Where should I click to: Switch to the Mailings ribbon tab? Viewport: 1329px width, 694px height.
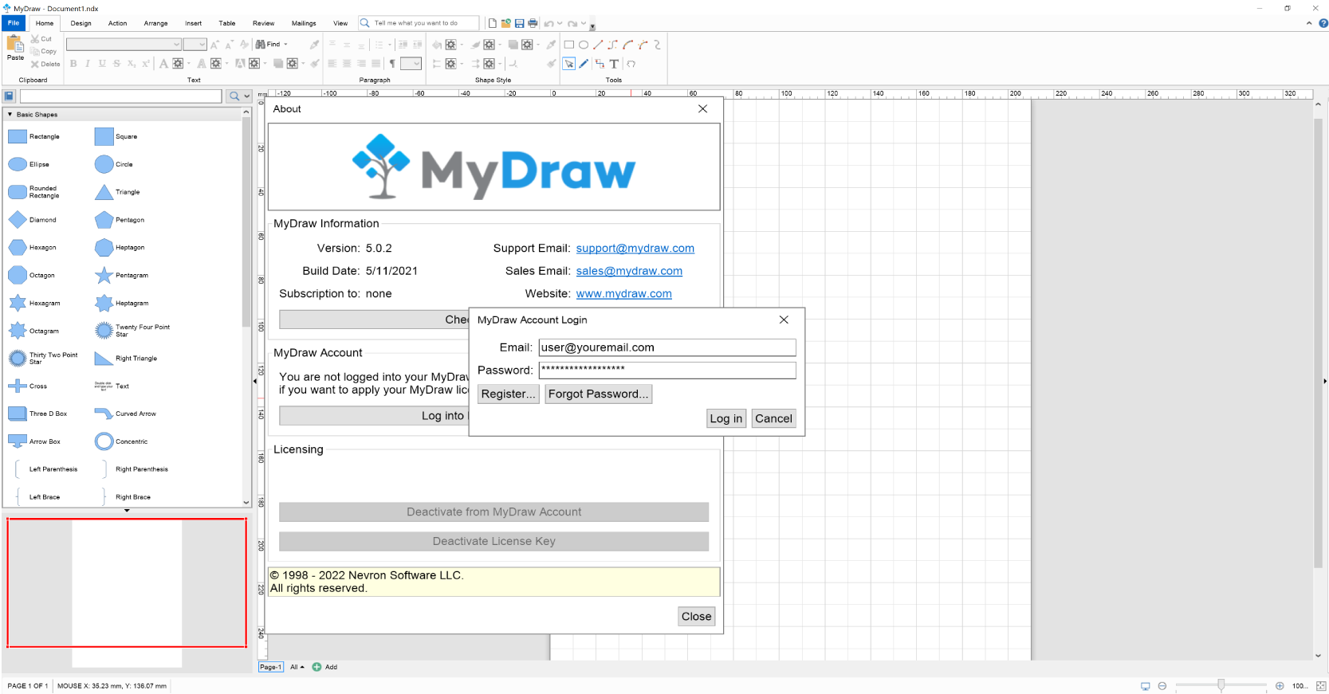[x=304, y=23]
